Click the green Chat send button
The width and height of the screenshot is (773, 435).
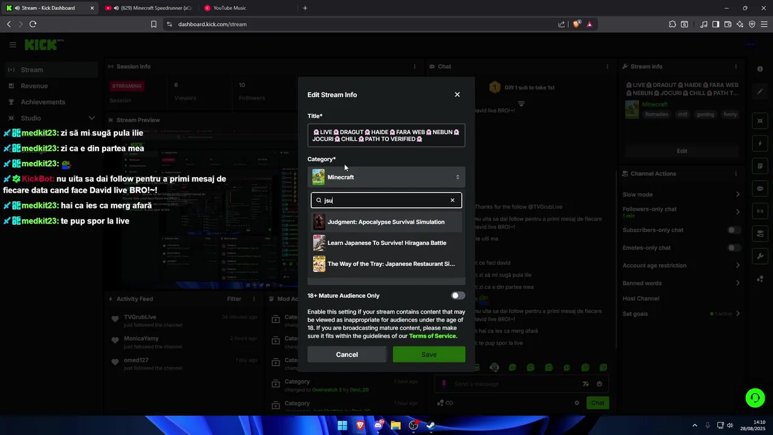[x=597, y=403]
